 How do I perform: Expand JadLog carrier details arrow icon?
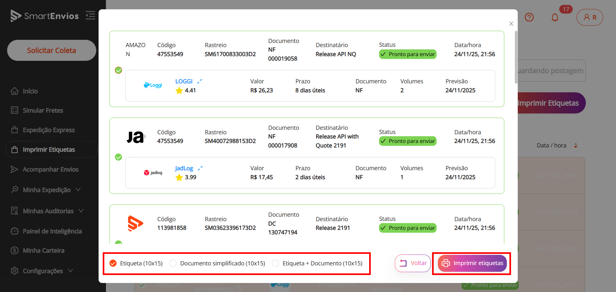(200, 168)
